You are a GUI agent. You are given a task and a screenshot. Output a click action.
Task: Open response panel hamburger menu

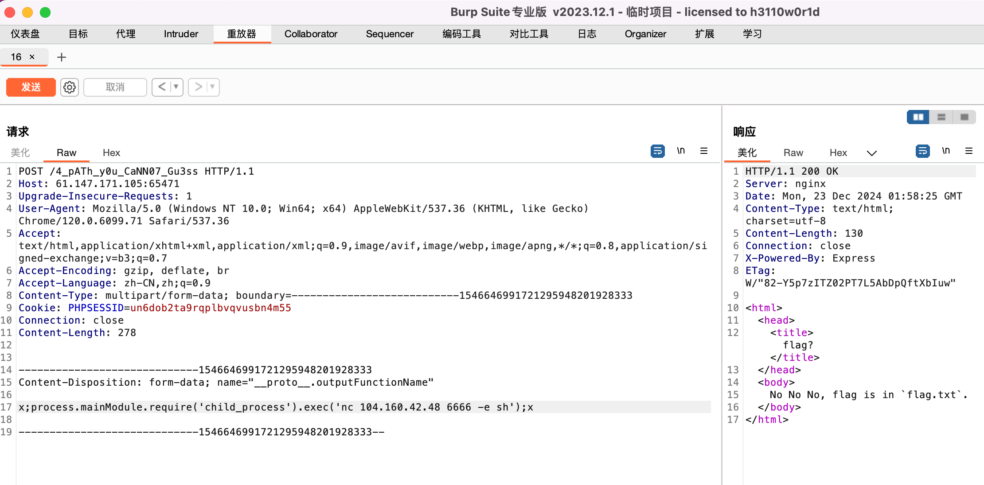coord(969,151)
